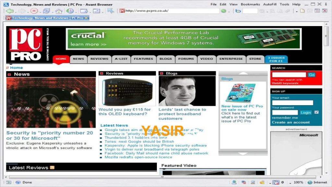Open the Bookmarks menu

tap(250, 4)
